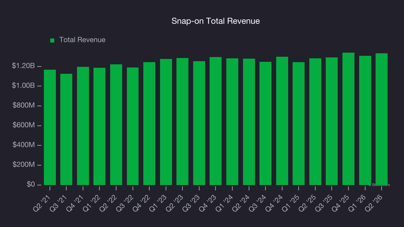Click the bar for Q4 '21
The height and width of the screenshot is (227, 404).
(x=83, y=126)
